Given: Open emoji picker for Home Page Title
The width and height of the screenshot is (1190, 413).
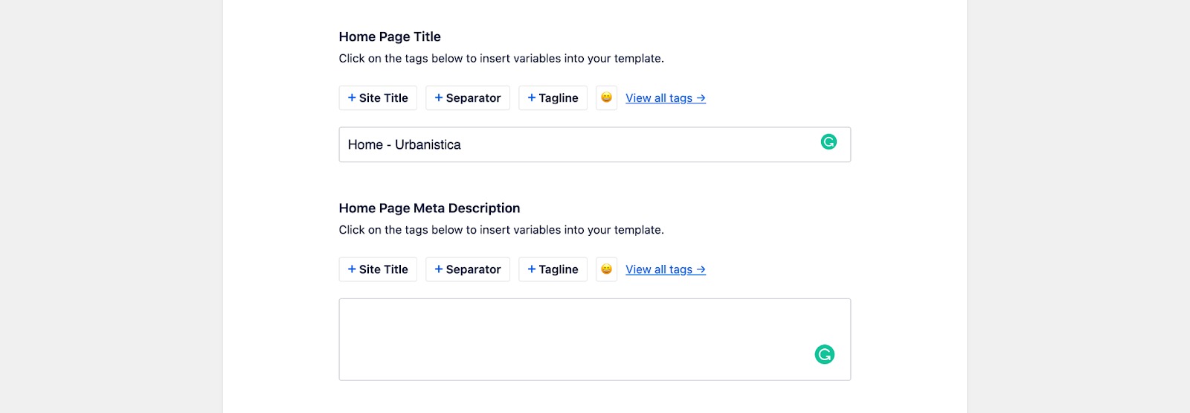Looking at the screenshot, I should pos(606,97).
